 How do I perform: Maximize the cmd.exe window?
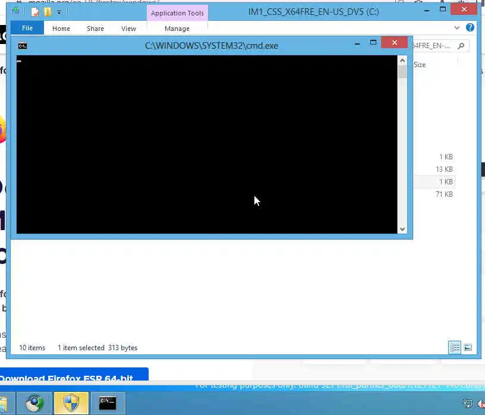click(x=373, y=42)
